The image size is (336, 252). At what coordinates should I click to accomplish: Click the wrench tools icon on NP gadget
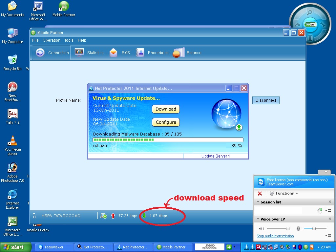tap(323, 25)
